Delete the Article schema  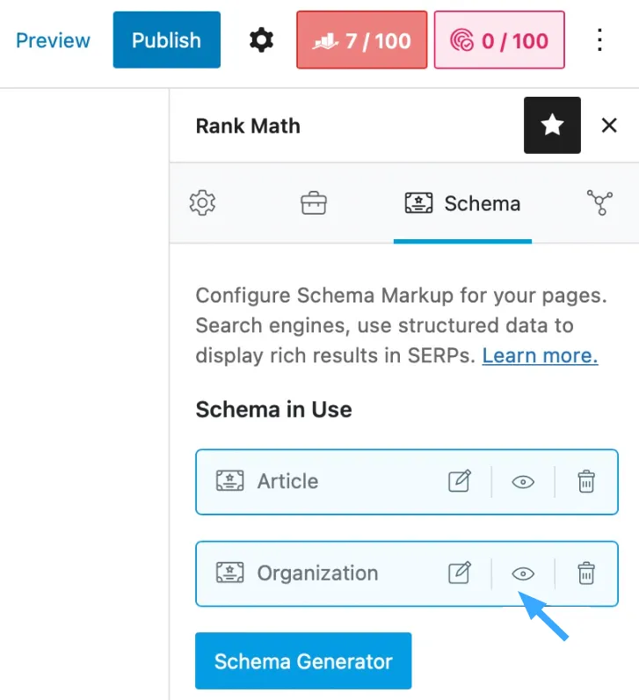pos(586,481)
